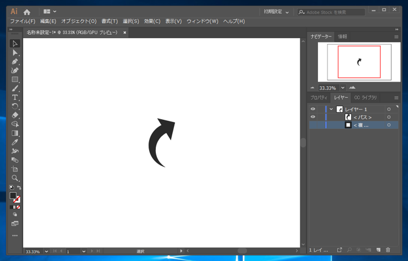Open the Navigator zoom percentage dropdown

[x=343, y=88]
